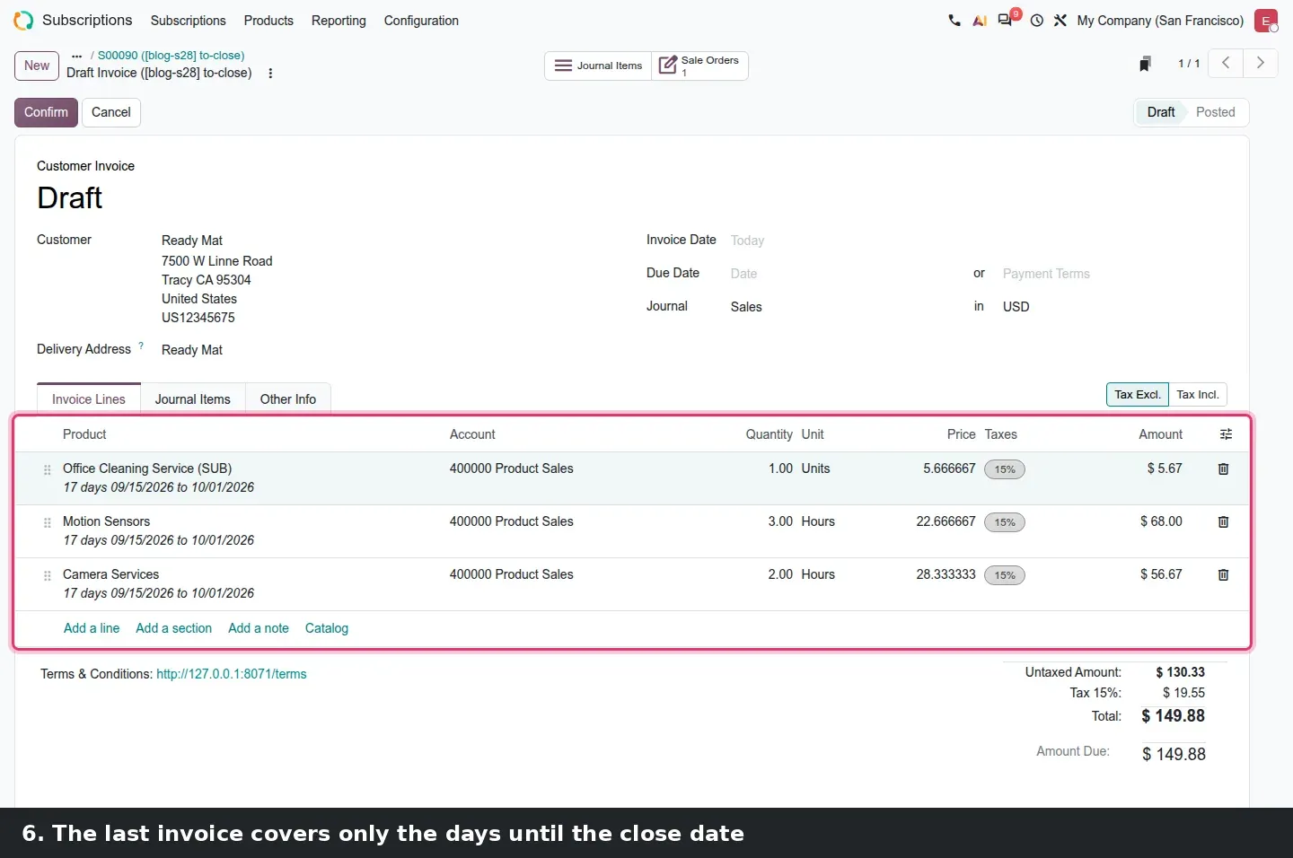Cancel the draft invoice
This screenshot has width=1293, height=858.
point(111,112)
